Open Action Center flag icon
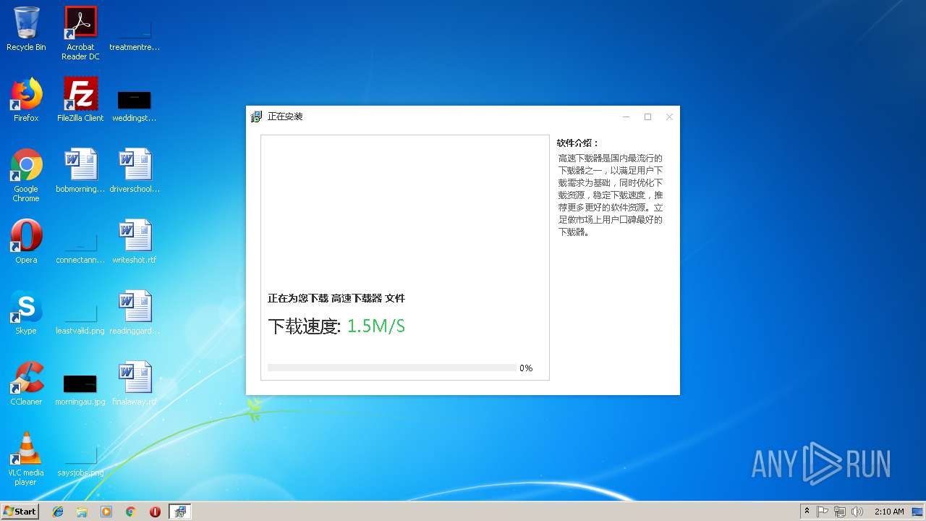926x521 pixels. tap(823, 512)
